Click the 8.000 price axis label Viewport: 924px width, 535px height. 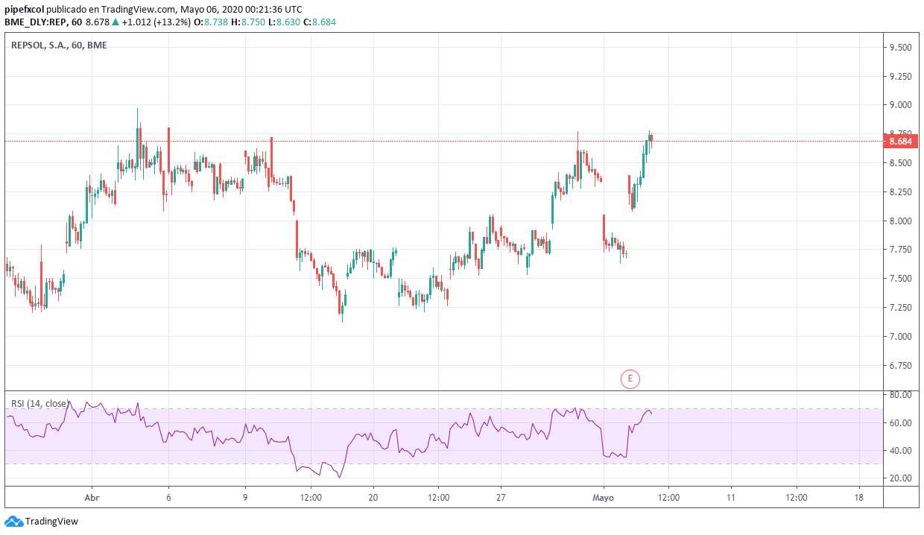coord(900,221)
